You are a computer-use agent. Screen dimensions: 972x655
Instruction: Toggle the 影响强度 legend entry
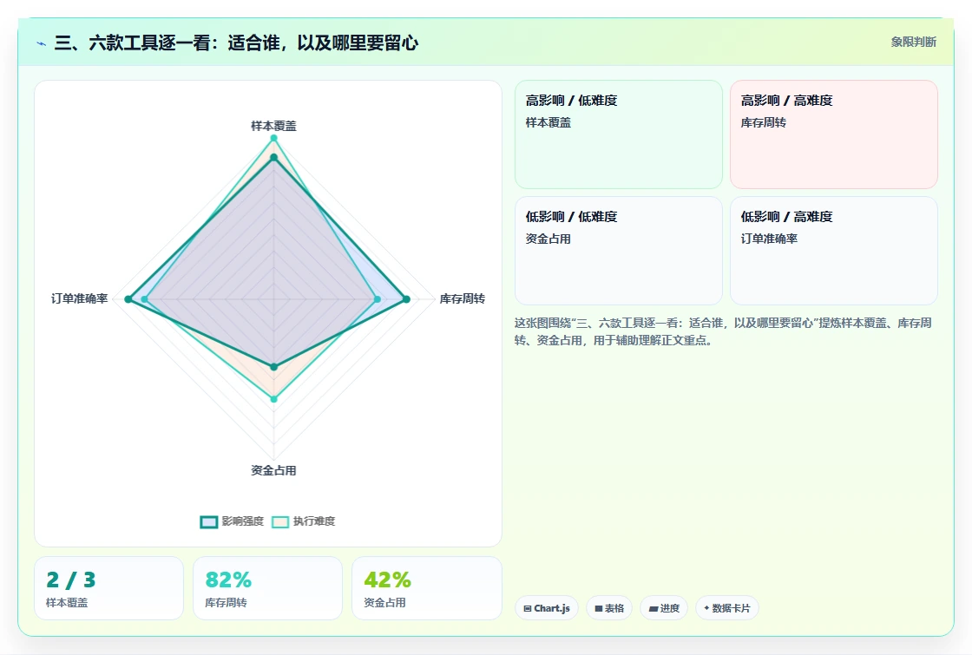(232, 521)
